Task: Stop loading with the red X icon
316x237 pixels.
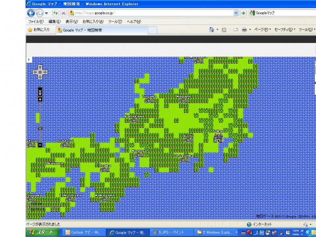Action: [x=64, y=13]
